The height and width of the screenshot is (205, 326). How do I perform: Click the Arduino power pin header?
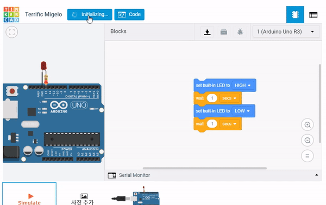coord(58,159)
